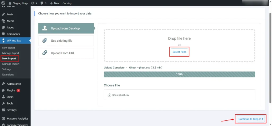272x126 pixels.
Task: Expand the Appearance sidebar menu
Action: pos(14,84)
